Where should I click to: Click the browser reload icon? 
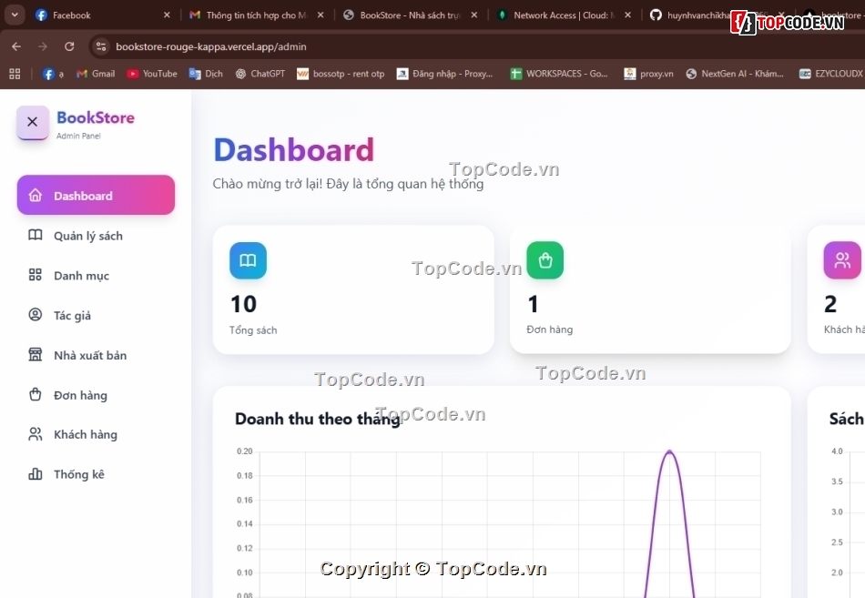[69, 46]
